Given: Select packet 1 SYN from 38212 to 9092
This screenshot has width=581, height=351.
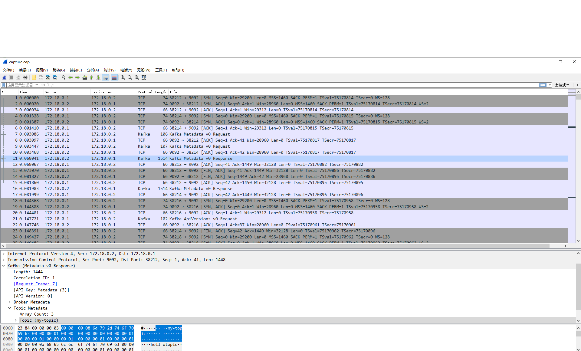Looking at the screenshot, I should 284,98.
